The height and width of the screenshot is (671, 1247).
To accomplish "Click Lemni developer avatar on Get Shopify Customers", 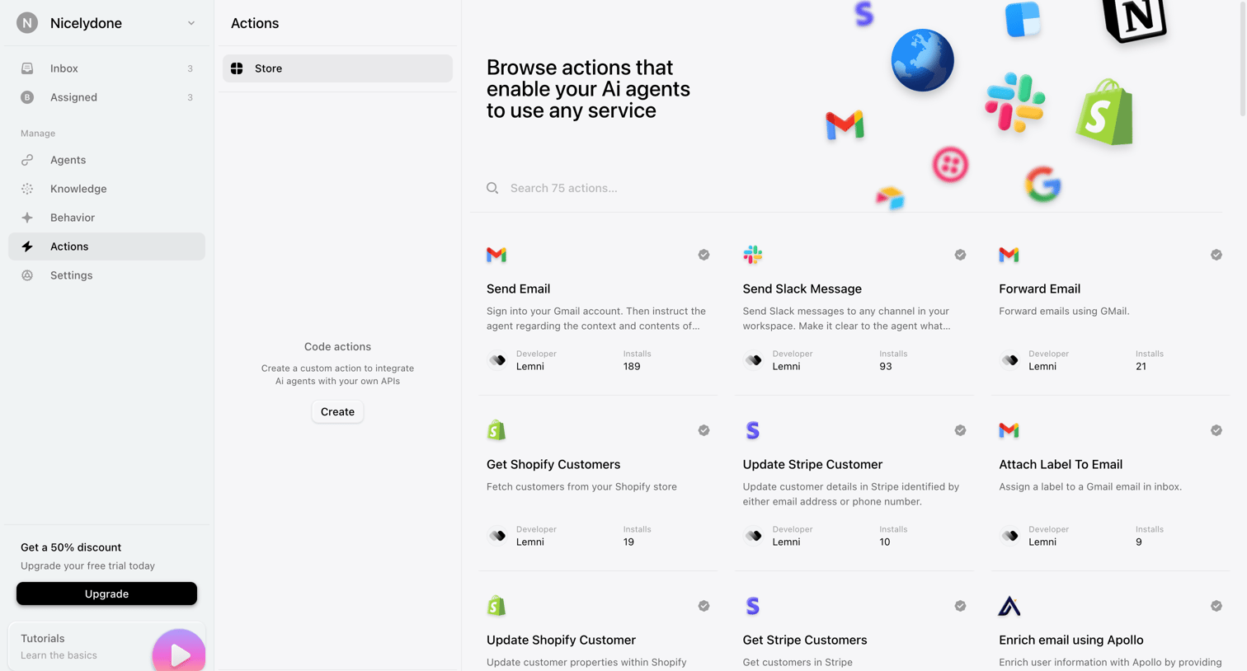I will [x=497, y=536].
